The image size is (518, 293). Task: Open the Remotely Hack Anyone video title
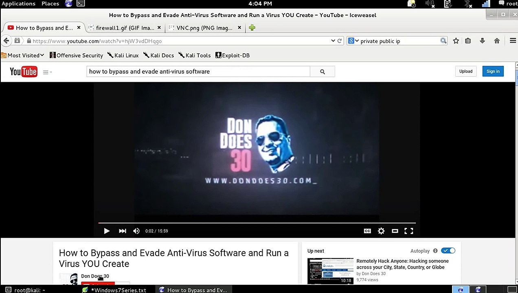pos(402,264)
